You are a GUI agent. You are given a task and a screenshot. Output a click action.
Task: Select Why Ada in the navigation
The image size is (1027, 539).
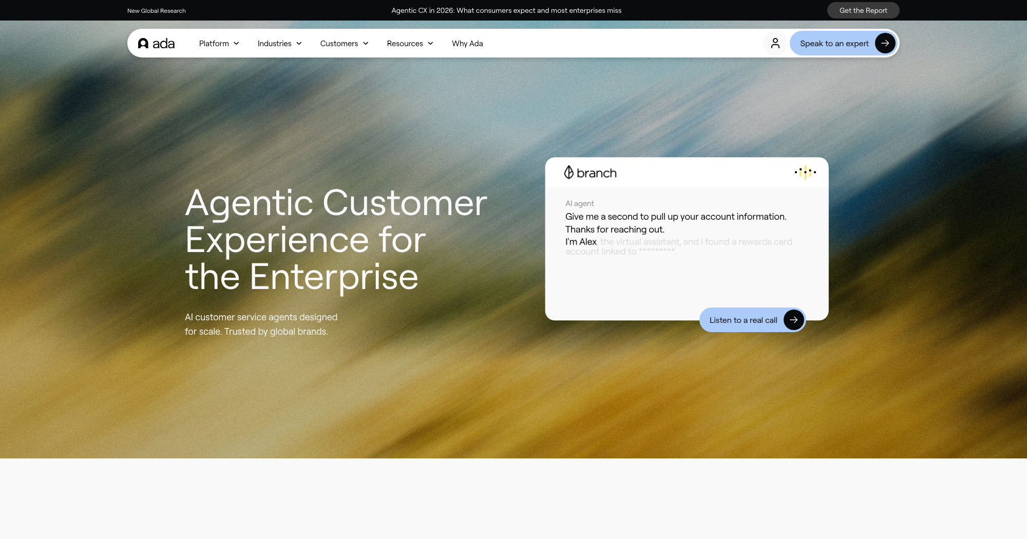[467, 43]
